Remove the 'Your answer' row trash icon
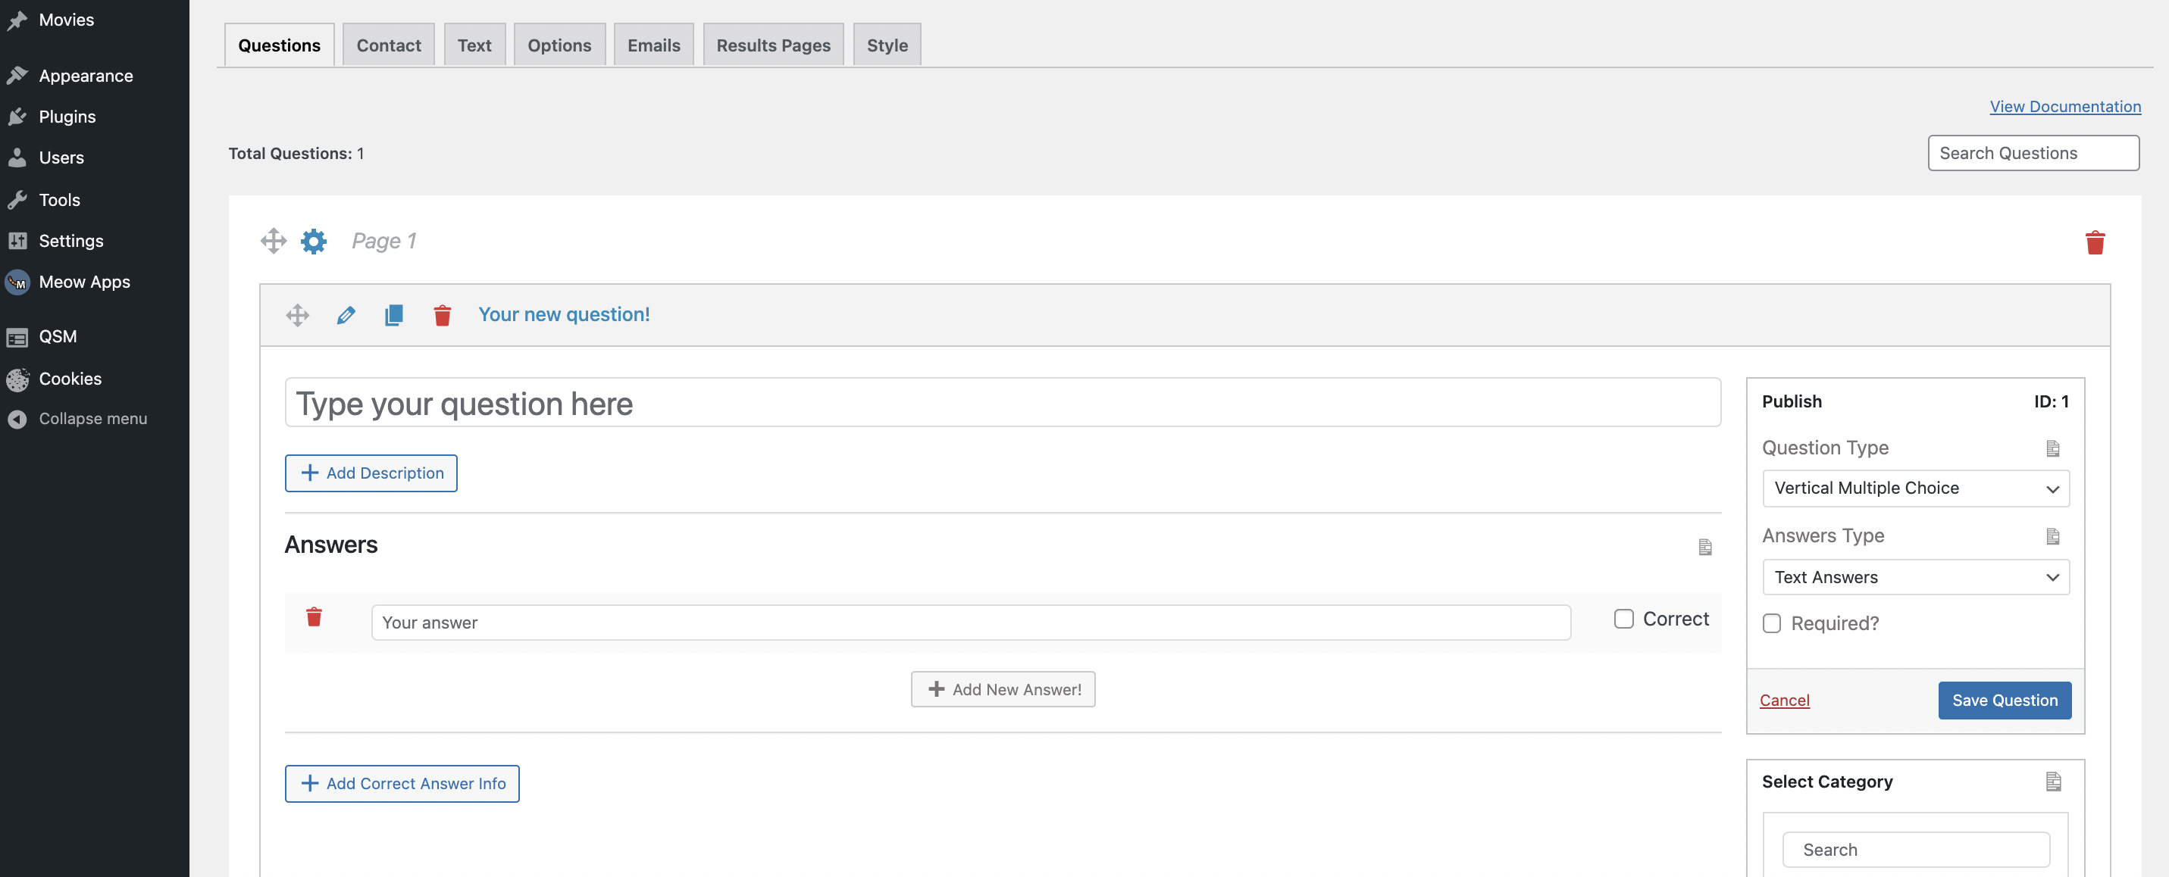Image resolution: width=2169 pixels, height=877 pixels. [314, 617]
